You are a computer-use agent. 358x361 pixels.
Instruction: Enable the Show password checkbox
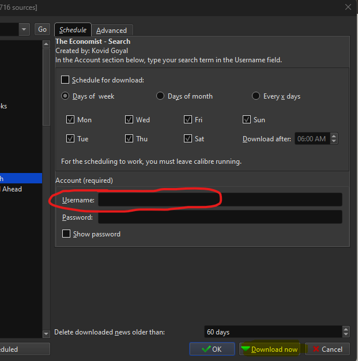pyautogui.click(x=66, y=234)
